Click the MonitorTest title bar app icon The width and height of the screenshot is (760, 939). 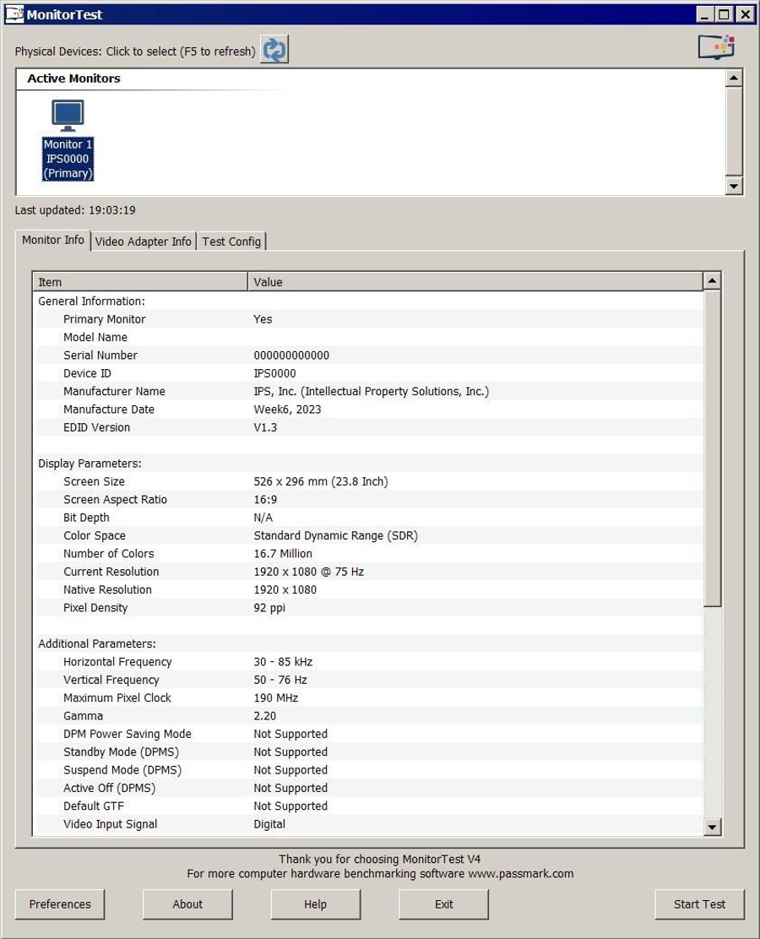pyautogui.click(x=14, y=14)
